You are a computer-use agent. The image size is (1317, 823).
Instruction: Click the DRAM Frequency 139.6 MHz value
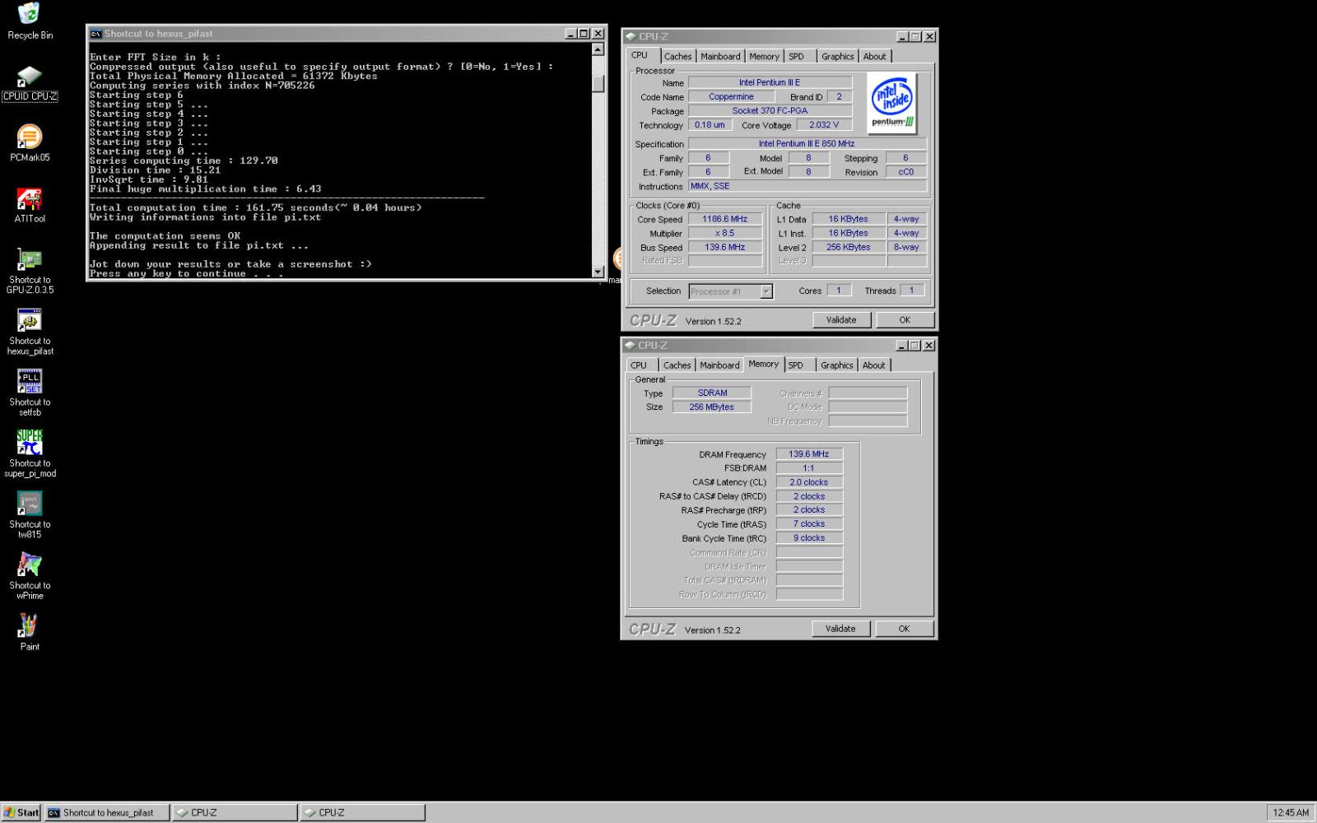coord(809,454)
